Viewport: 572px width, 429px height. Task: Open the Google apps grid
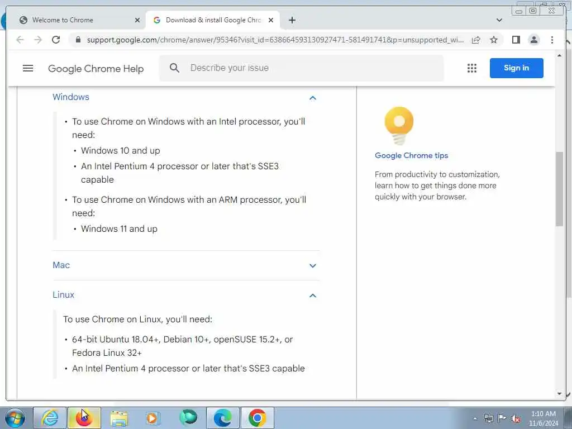click(x=471, y=68)
